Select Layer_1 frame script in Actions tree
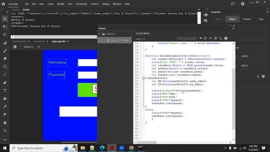270x152 pixels. click(x=114, y=40)
